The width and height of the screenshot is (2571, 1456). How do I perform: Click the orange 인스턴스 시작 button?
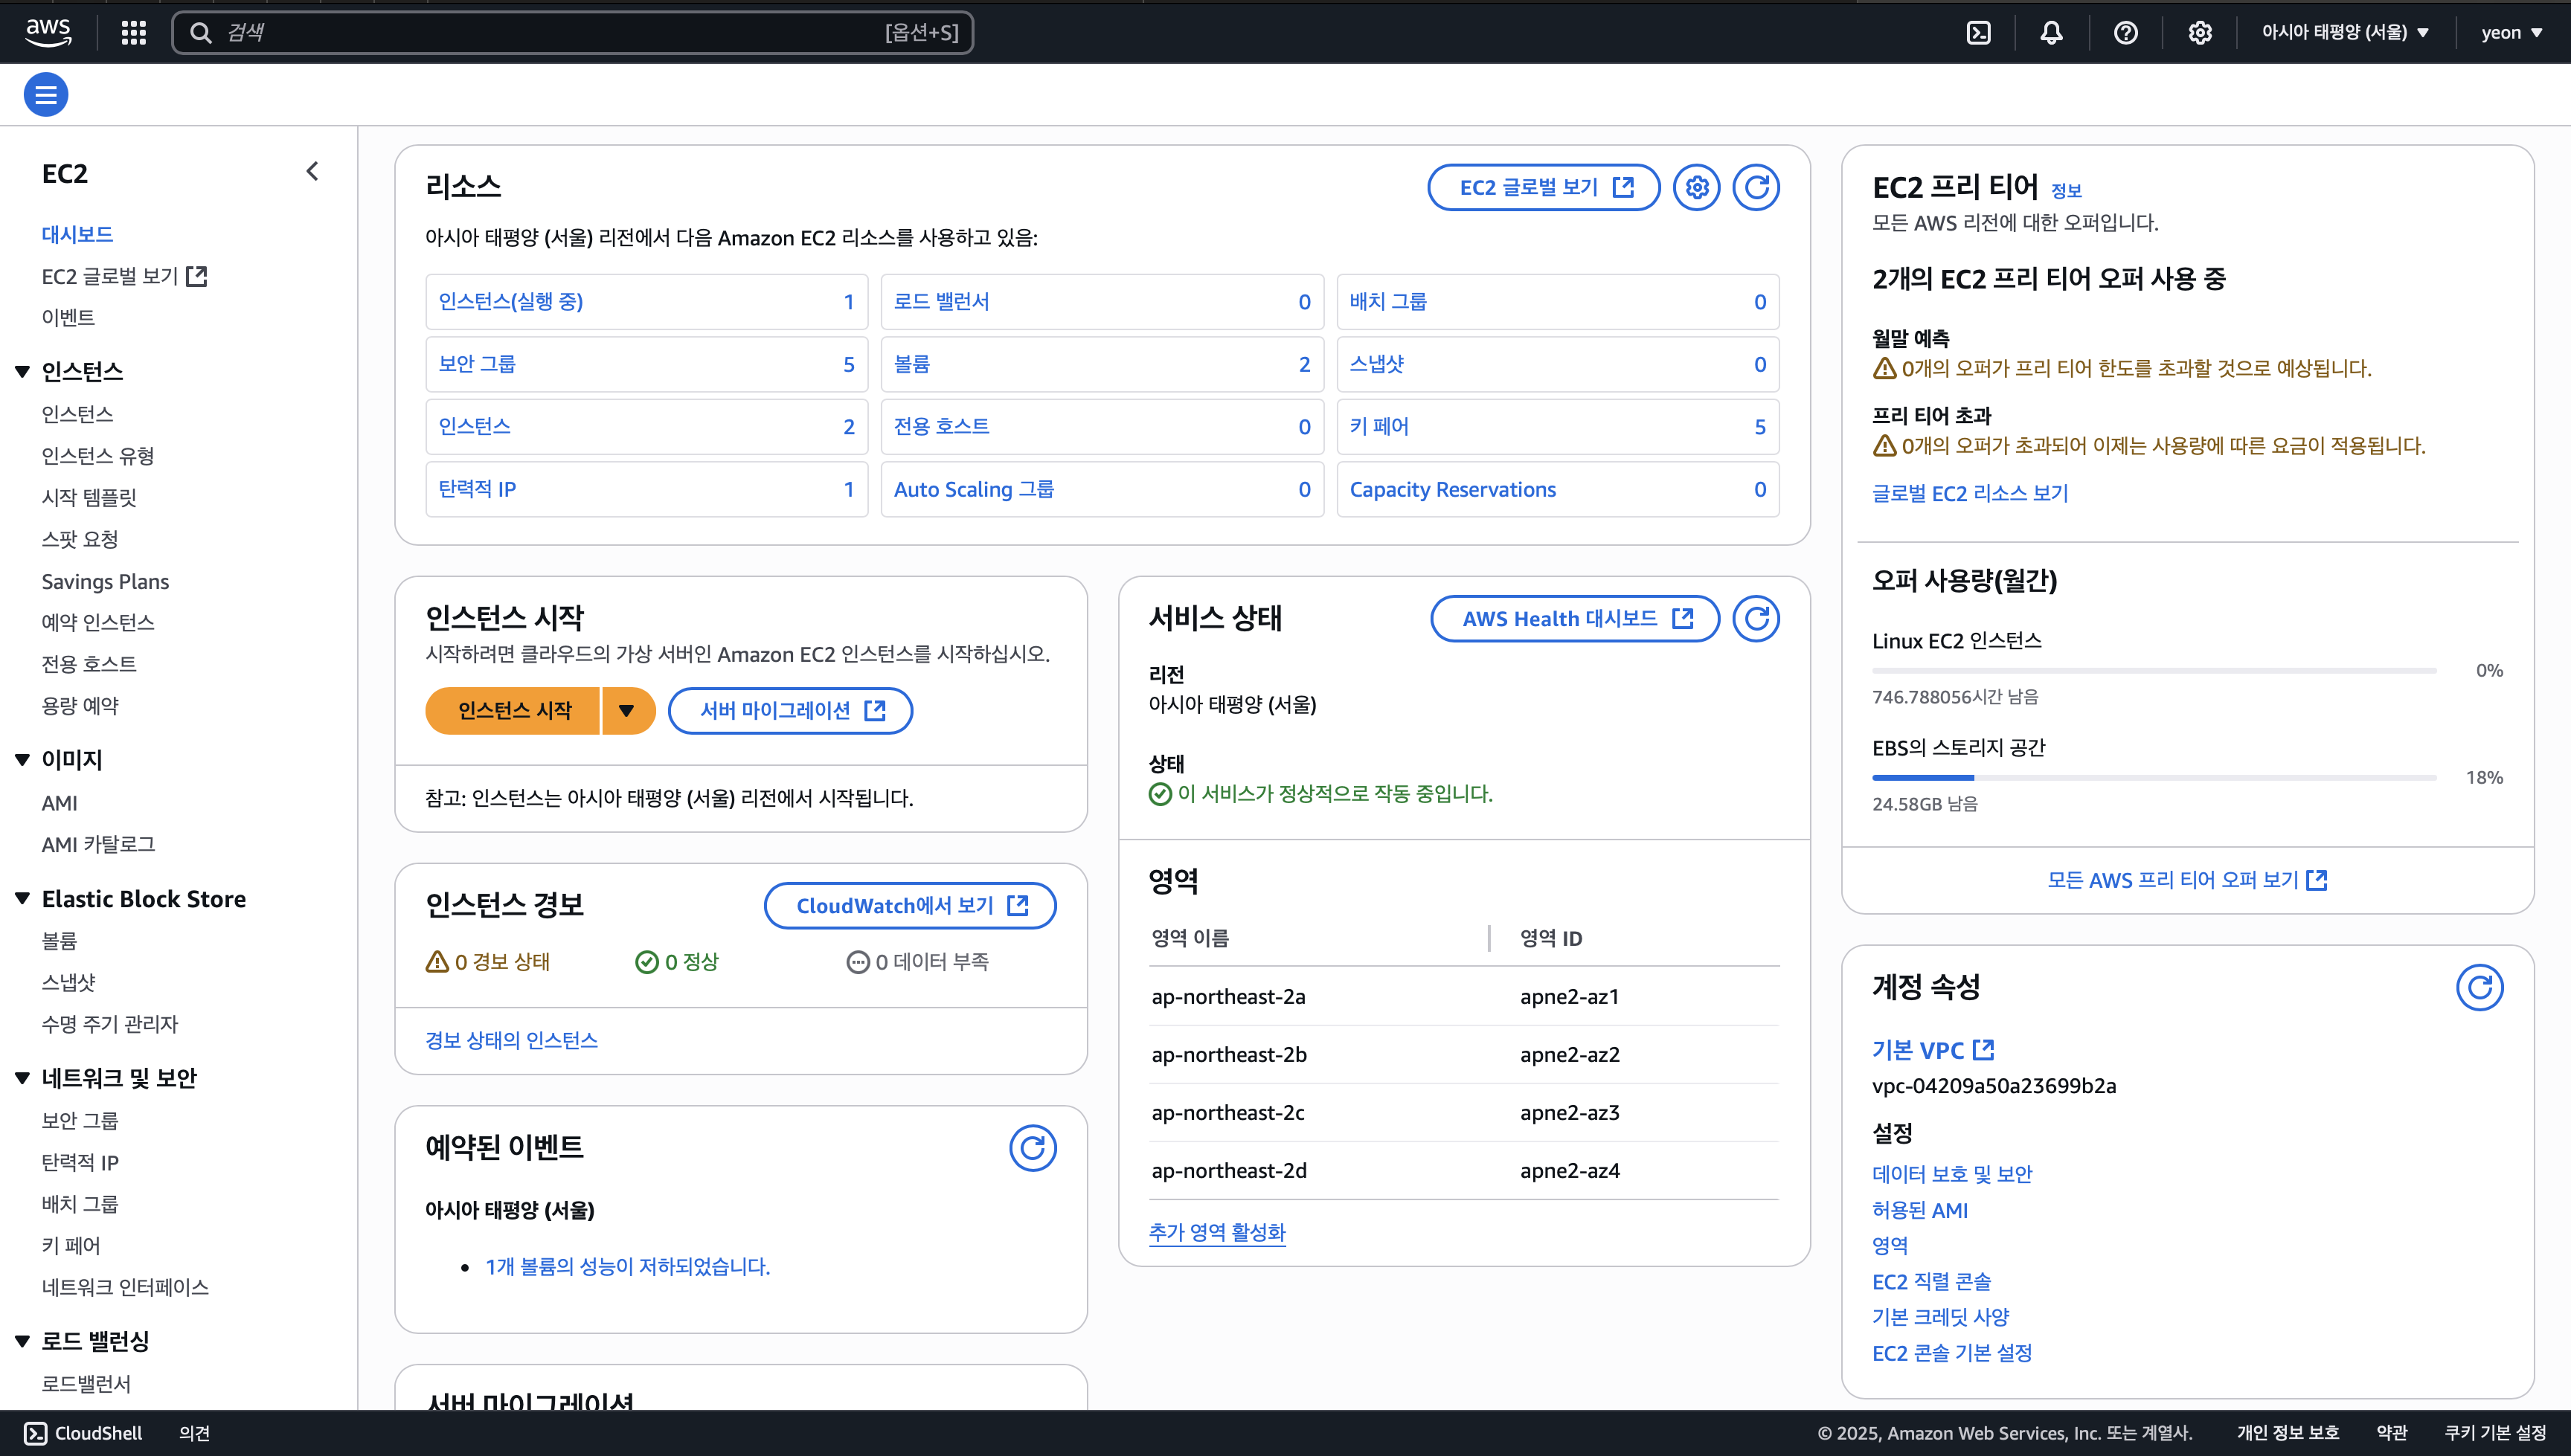514,711
